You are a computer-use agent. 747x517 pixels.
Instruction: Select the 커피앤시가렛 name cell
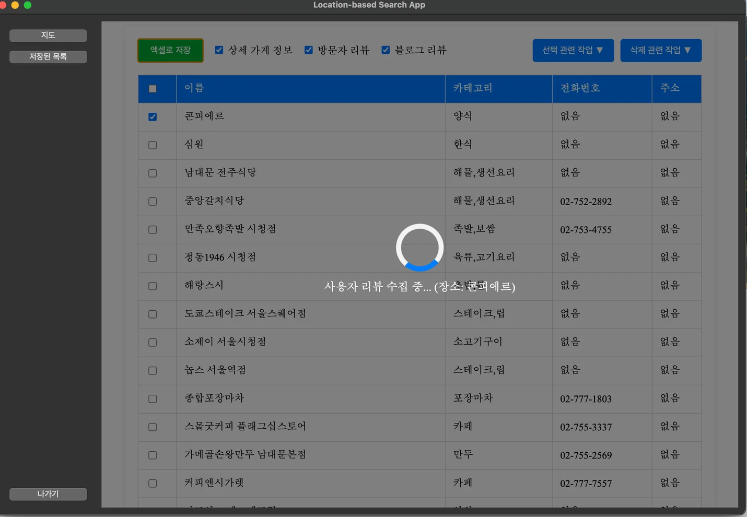pos(311,484)
